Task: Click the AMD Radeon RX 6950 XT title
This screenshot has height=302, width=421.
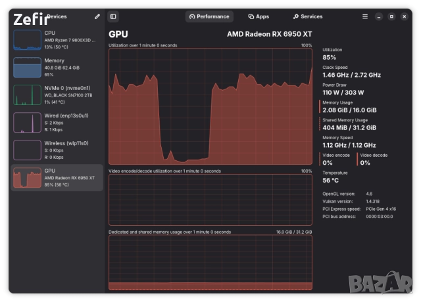Action: [x=269, y=34]
